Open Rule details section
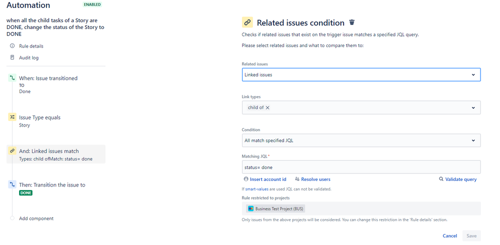500x245 pixels. 31,46
